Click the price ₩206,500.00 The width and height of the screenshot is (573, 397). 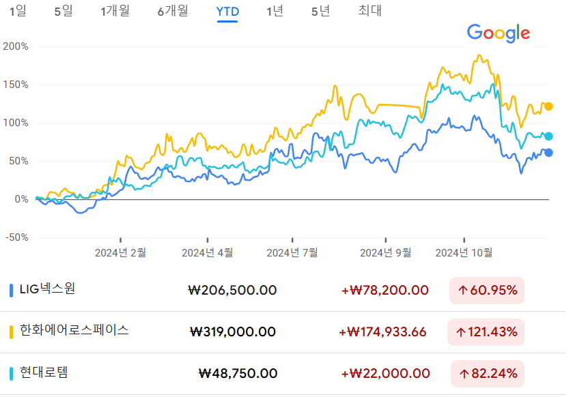(232, 291)
